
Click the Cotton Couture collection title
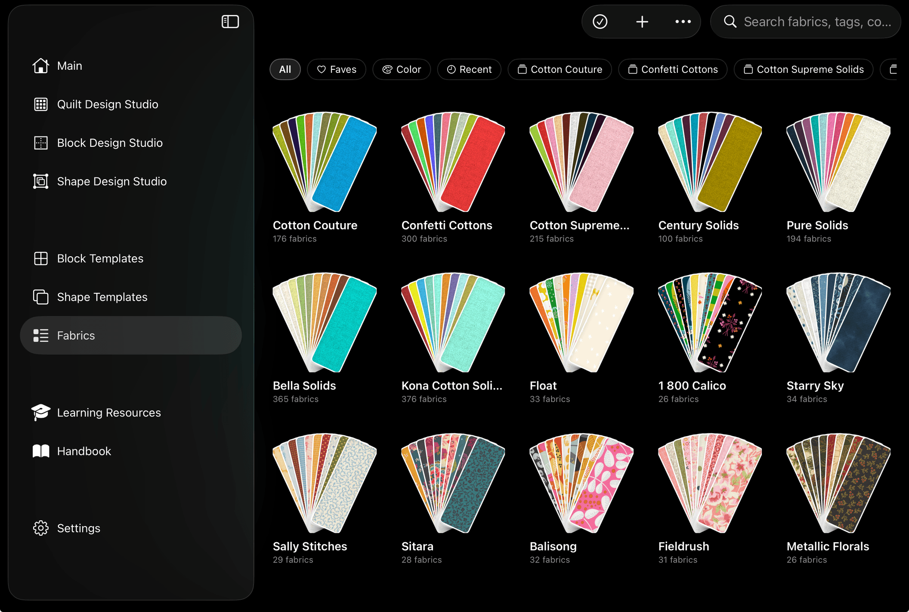[x=315, y=225]
